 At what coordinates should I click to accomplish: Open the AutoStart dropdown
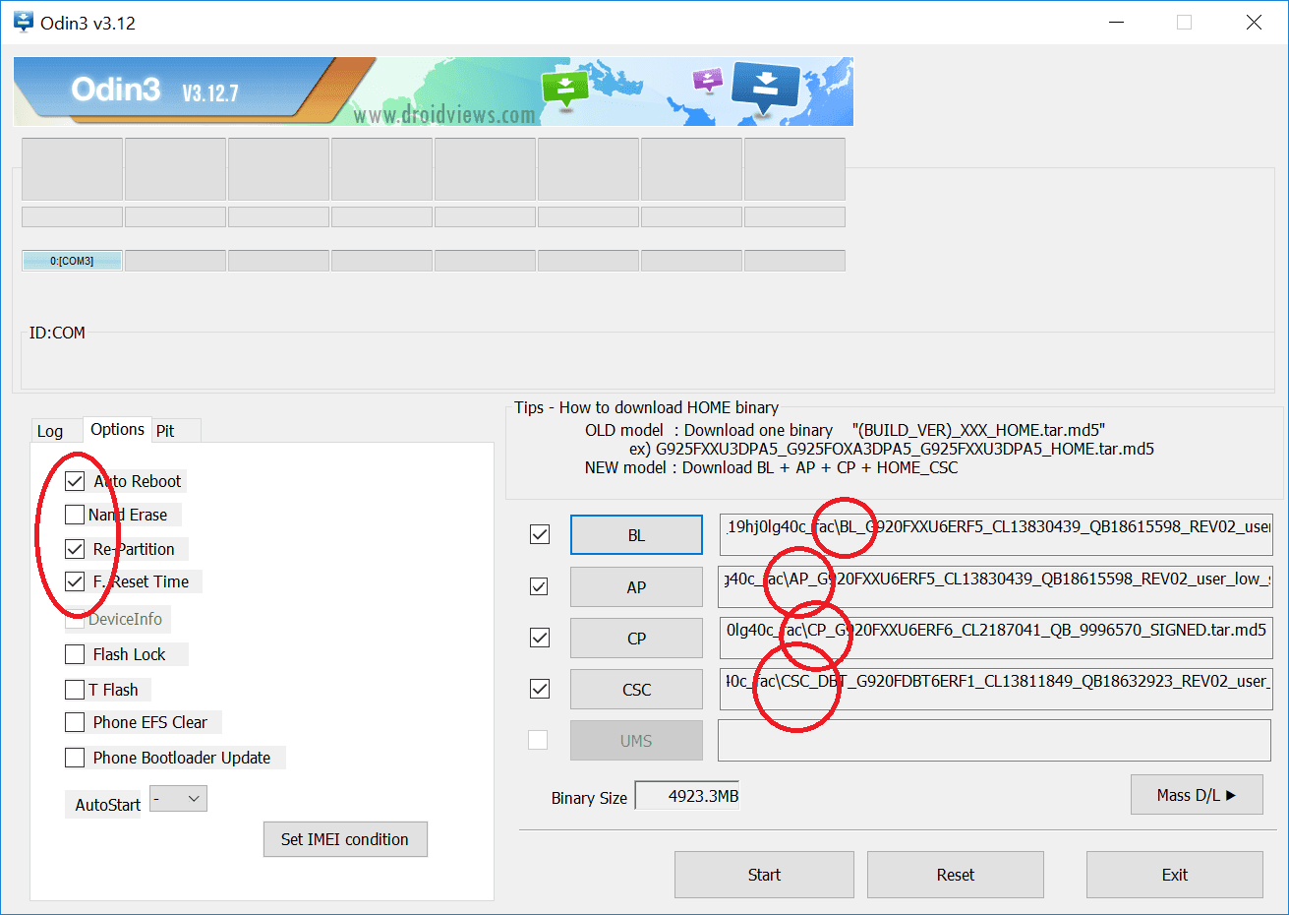(x=178, y=799)
